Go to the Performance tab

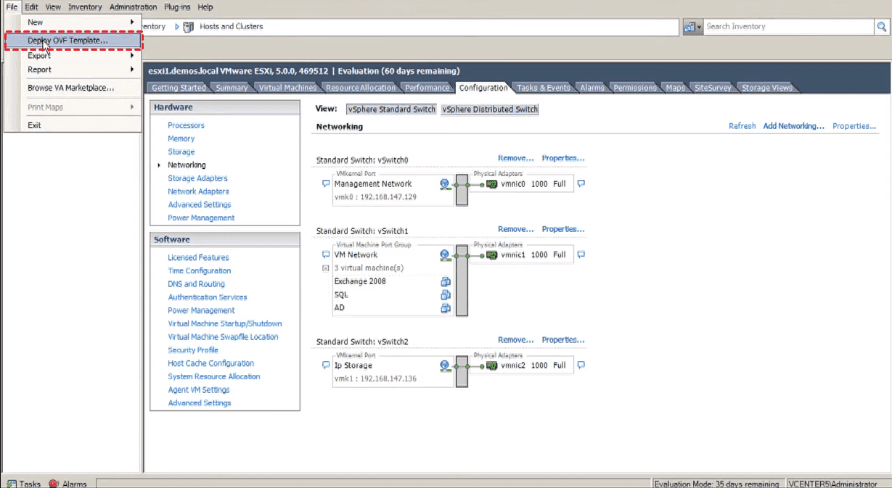(x=427, y=88)
